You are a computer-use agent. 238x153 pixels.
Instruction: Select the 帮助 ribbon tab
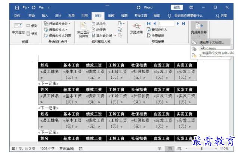point(157,16)
